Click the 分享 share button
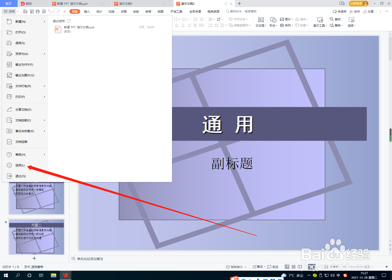Viewport: 392px width, 280px height. 368,11
